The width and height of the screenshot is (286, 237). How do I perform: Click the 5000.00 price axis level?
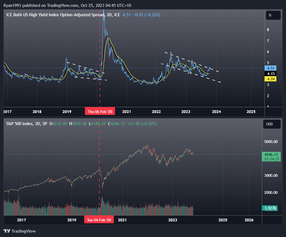coord(271,142)
